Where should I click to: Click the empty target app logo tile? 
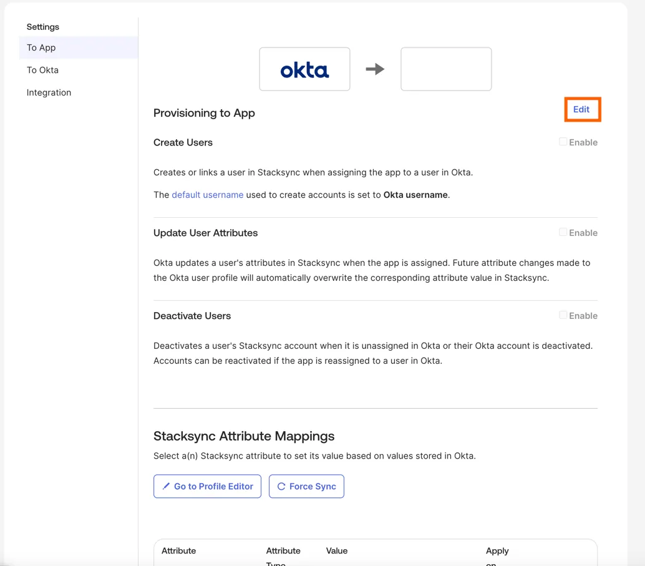[446, 69]
